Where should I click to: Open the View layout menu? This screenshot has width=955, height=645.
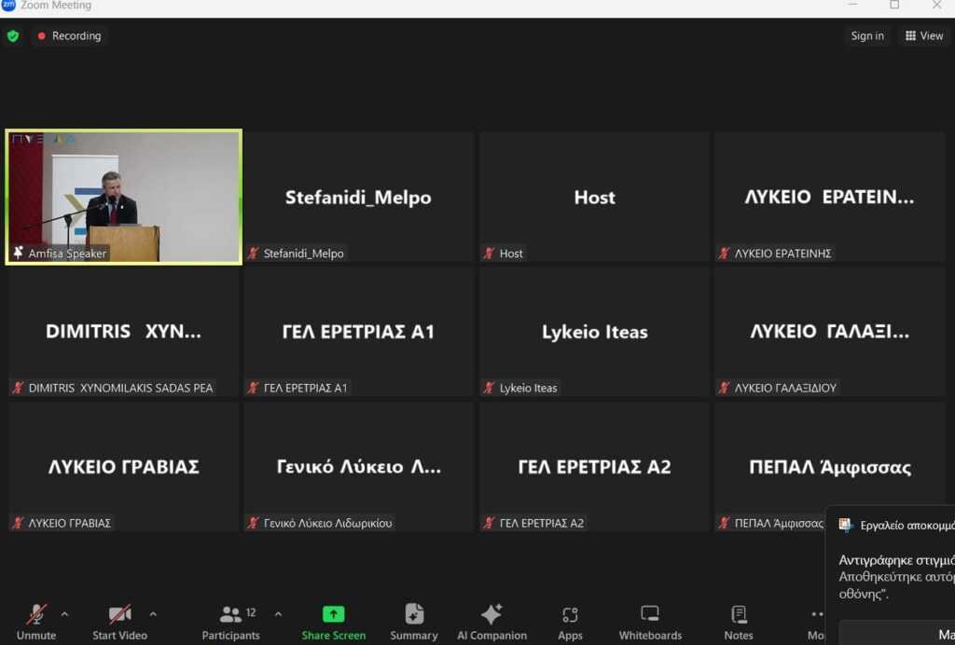[x=924, y=36]
